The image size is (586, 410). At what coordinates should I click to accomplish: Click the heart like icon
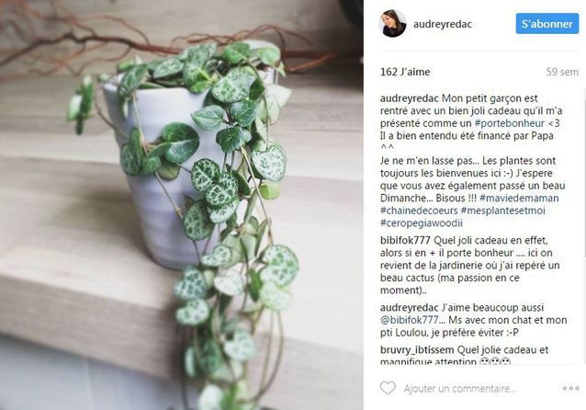(388, 388)
